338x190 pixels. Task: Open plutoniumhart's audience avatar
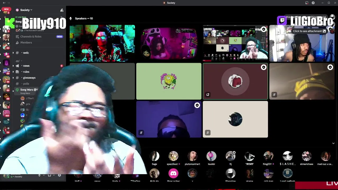(x=193, y=156)
